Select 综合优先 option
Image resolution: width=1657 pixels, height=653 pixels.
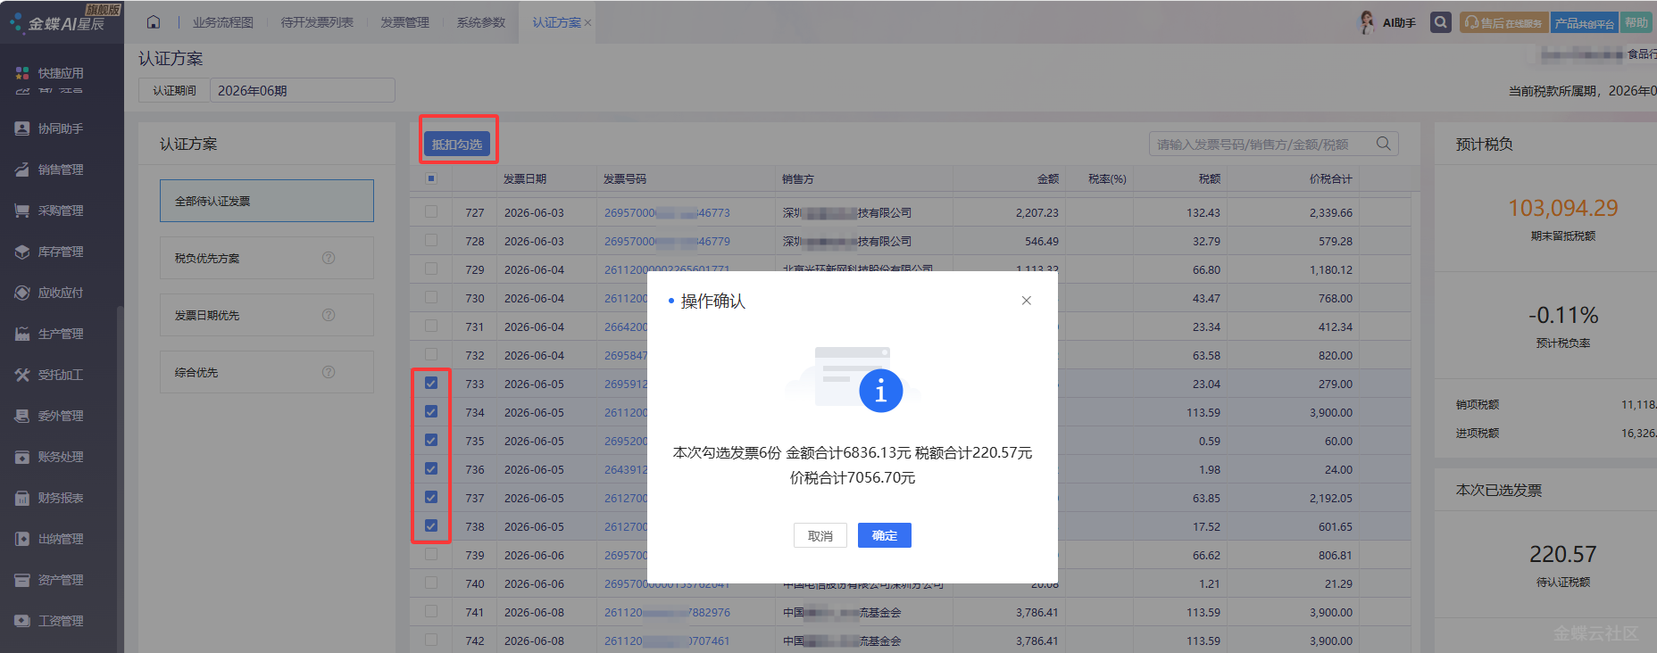267,372
